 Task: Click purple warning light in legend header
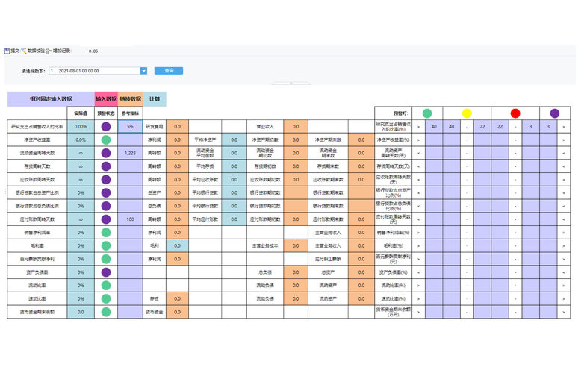click(x=554, y=113)
